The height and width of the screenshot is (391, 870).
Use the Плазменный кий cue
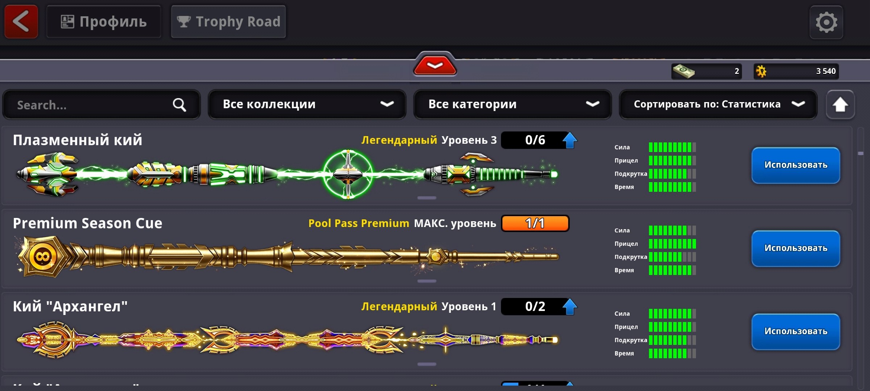[x=796, y=165]
